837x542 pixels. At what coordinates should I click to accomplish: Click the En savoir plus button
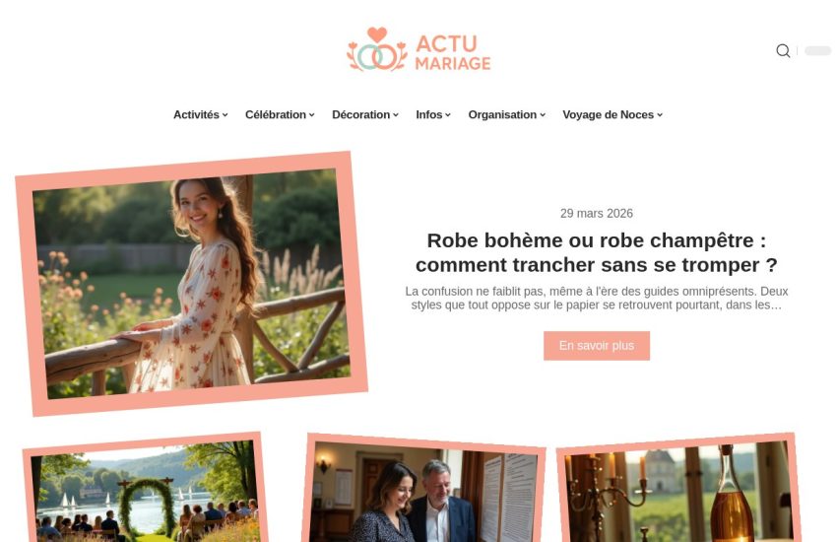point(597,346)
